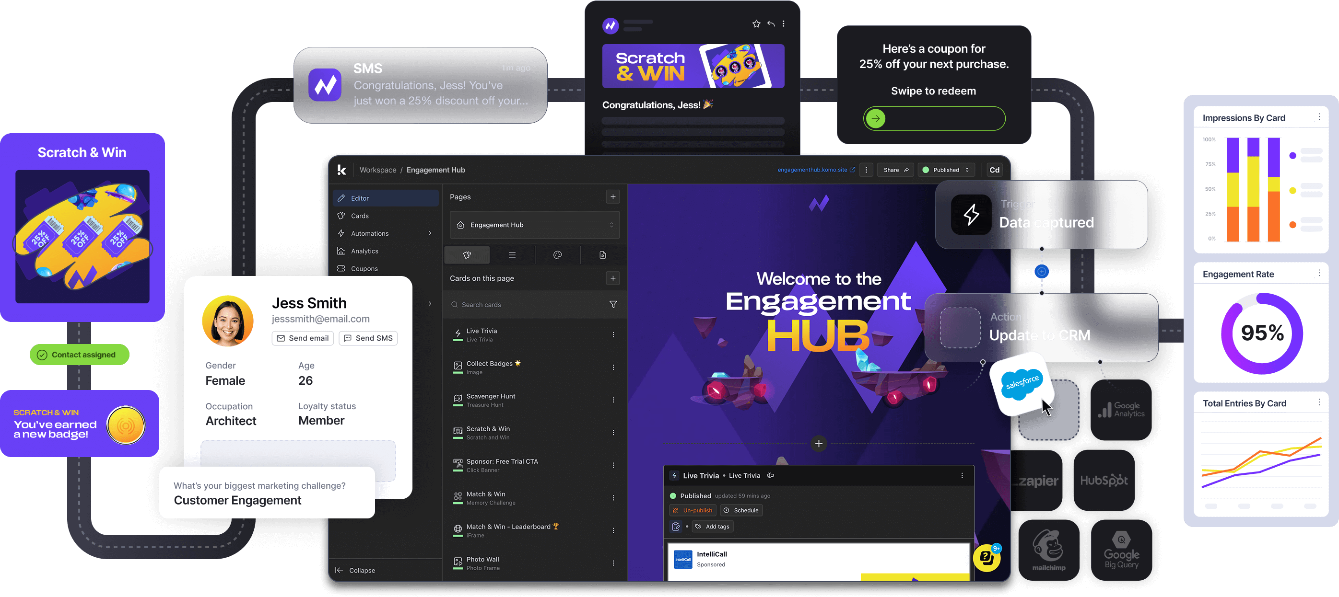This screenshot has height=597, width=1339.
Task: Click Send email for Jess Smith
Action: coord(303,338)
